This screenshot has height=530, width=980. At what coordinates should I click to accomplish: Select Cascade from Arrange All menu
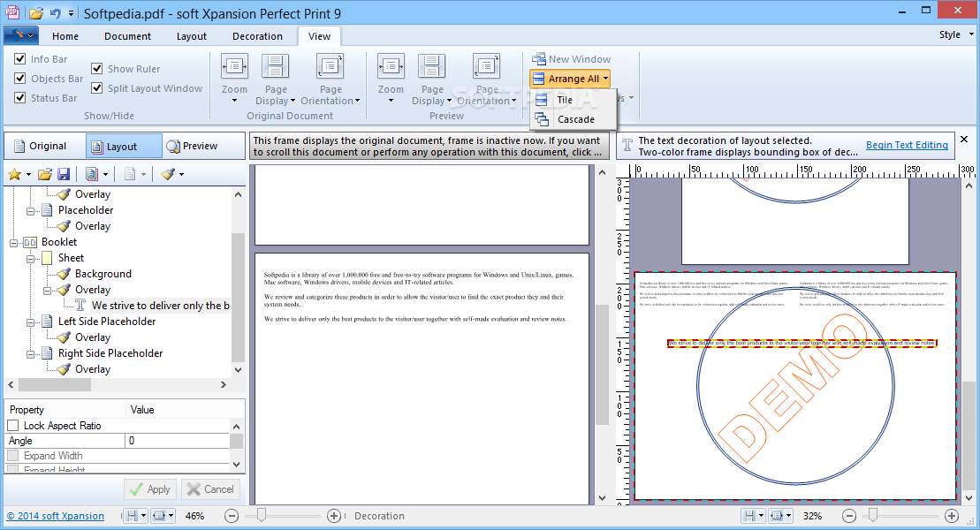574,118
